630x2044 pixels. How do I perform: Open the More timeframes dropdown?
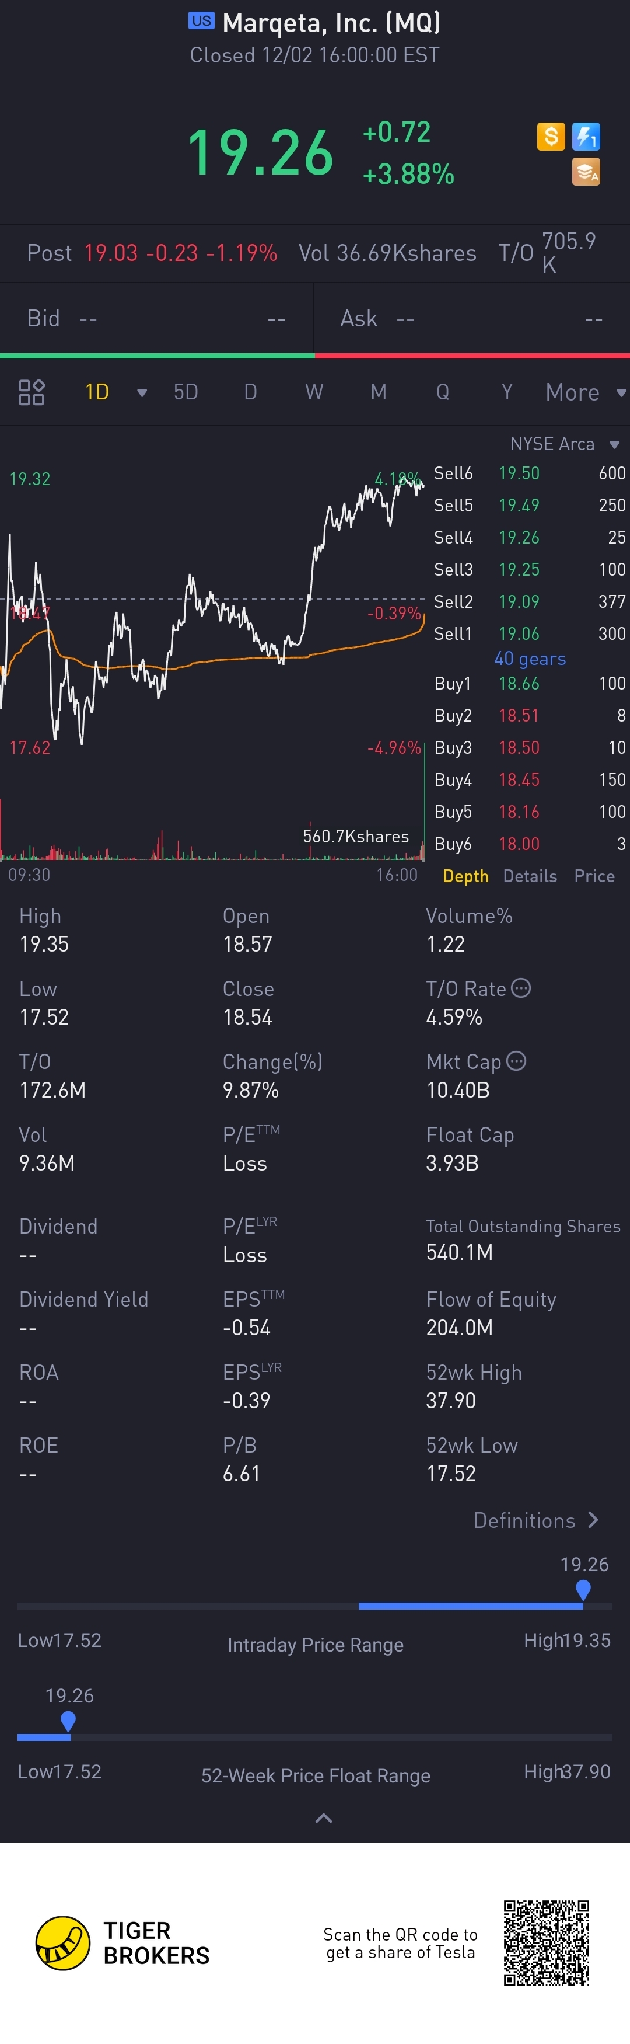(x=585, y=392)
